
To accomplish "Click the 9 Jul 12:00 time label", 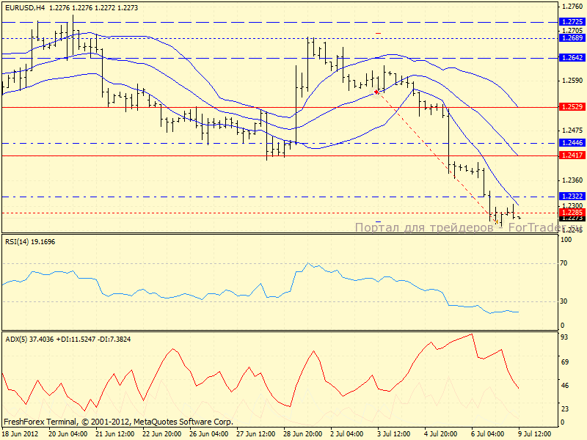I will 535,434.
